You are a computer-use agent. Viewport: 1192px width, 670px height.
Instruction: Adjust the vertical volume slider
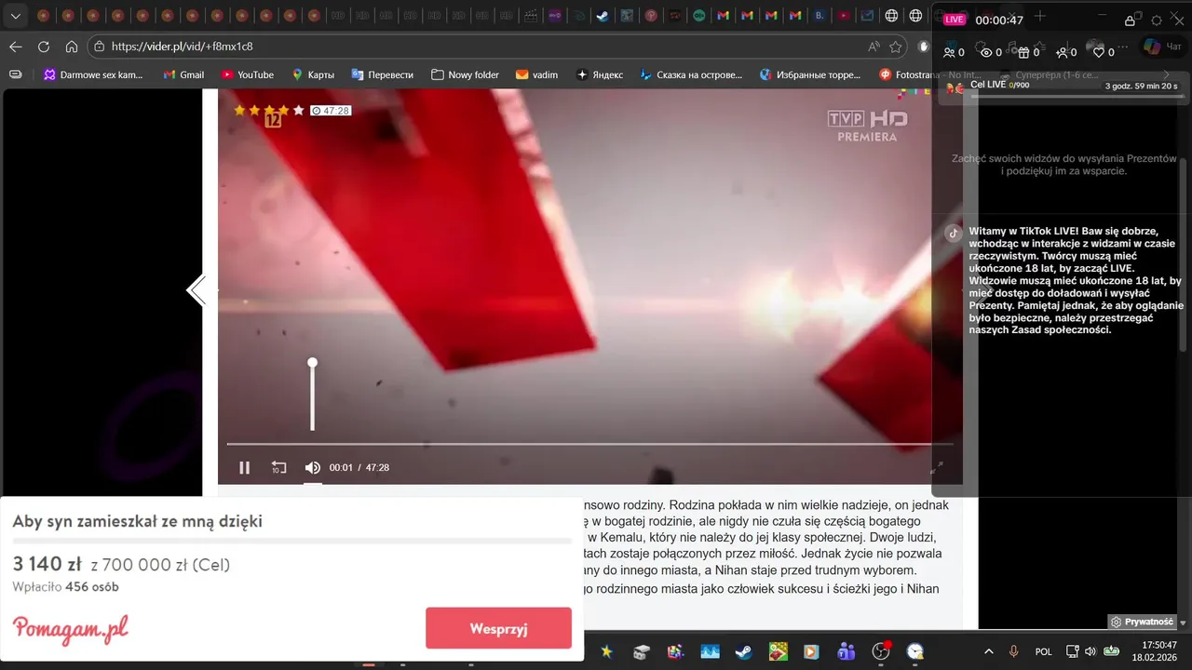pyautogui.click(x=312, y=395)
